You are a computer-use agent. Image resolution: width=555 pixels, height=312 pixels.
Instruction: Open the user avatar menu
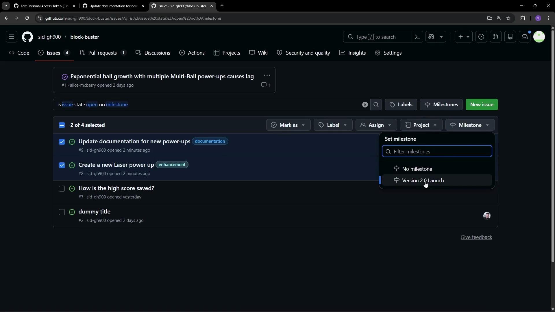(539, 37)
